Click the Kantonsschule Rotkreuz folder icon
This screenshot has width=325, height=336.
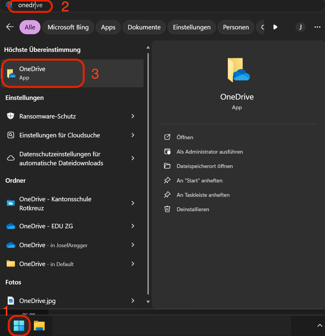click(11, 203)
